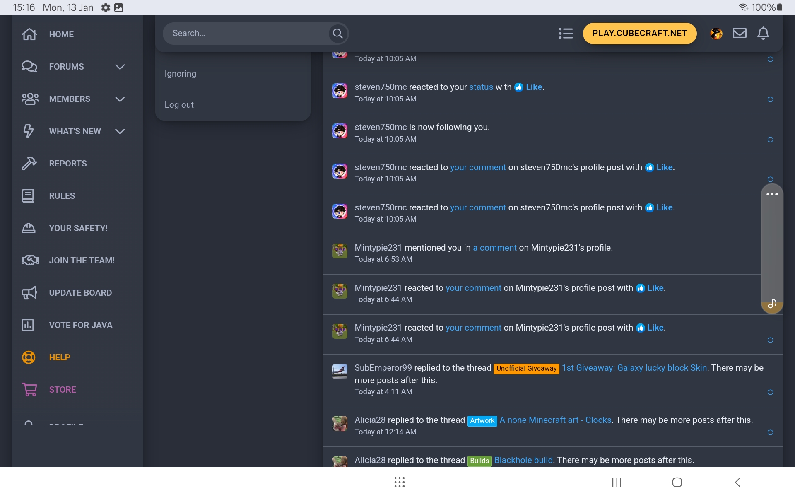Click SubEmperor99's avatar on giveaway alert

[x=340, y=372]
